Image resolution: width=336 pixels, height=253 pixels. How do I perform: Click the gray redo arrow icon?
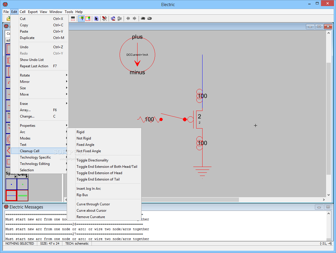tap(120, 19)
